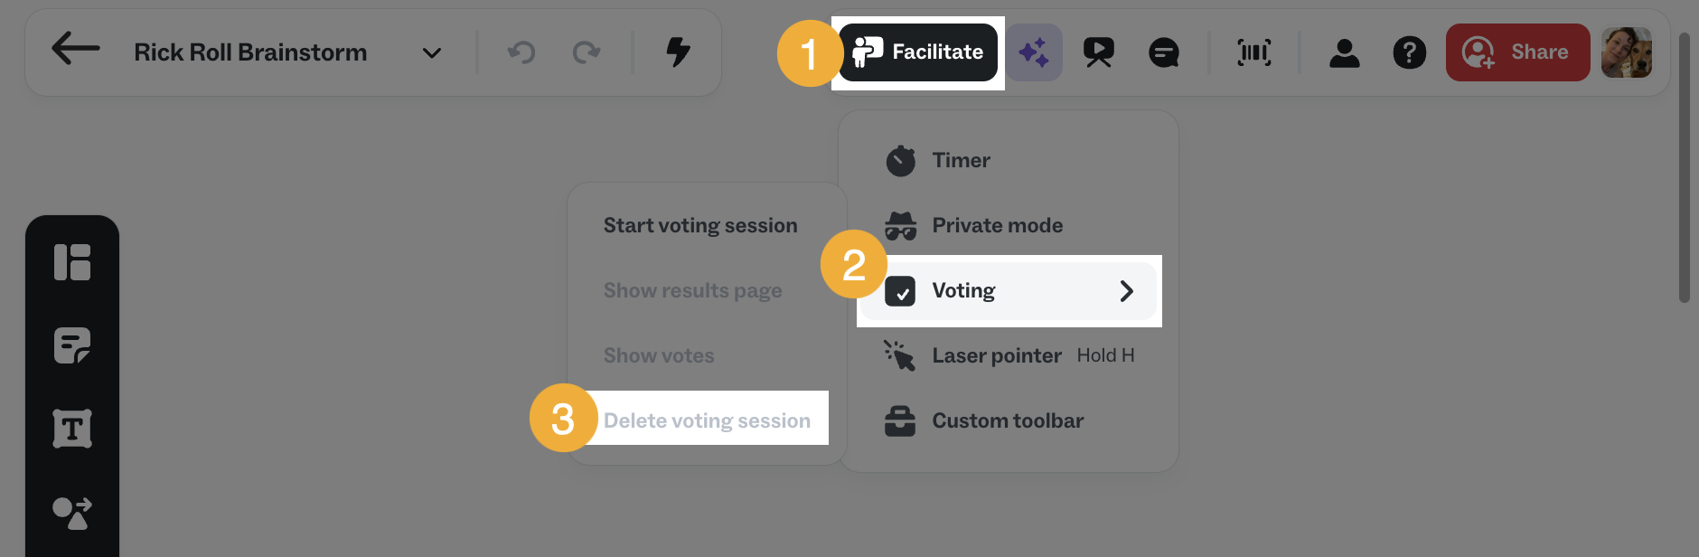Select the sections tool in sidebar
Screen dimensions: 1699x557
point(73,263)
